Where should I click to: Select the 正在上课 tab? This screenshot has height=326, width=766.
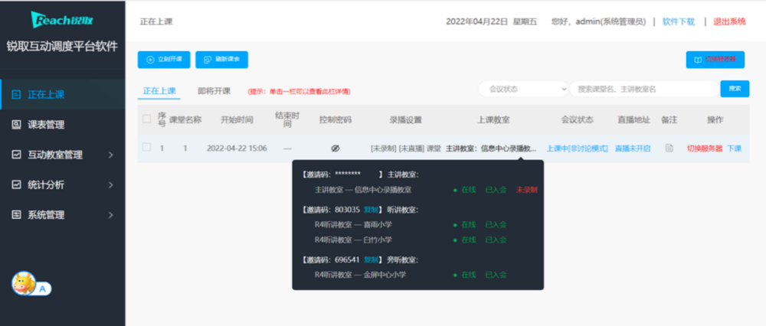tap(159, 90)
